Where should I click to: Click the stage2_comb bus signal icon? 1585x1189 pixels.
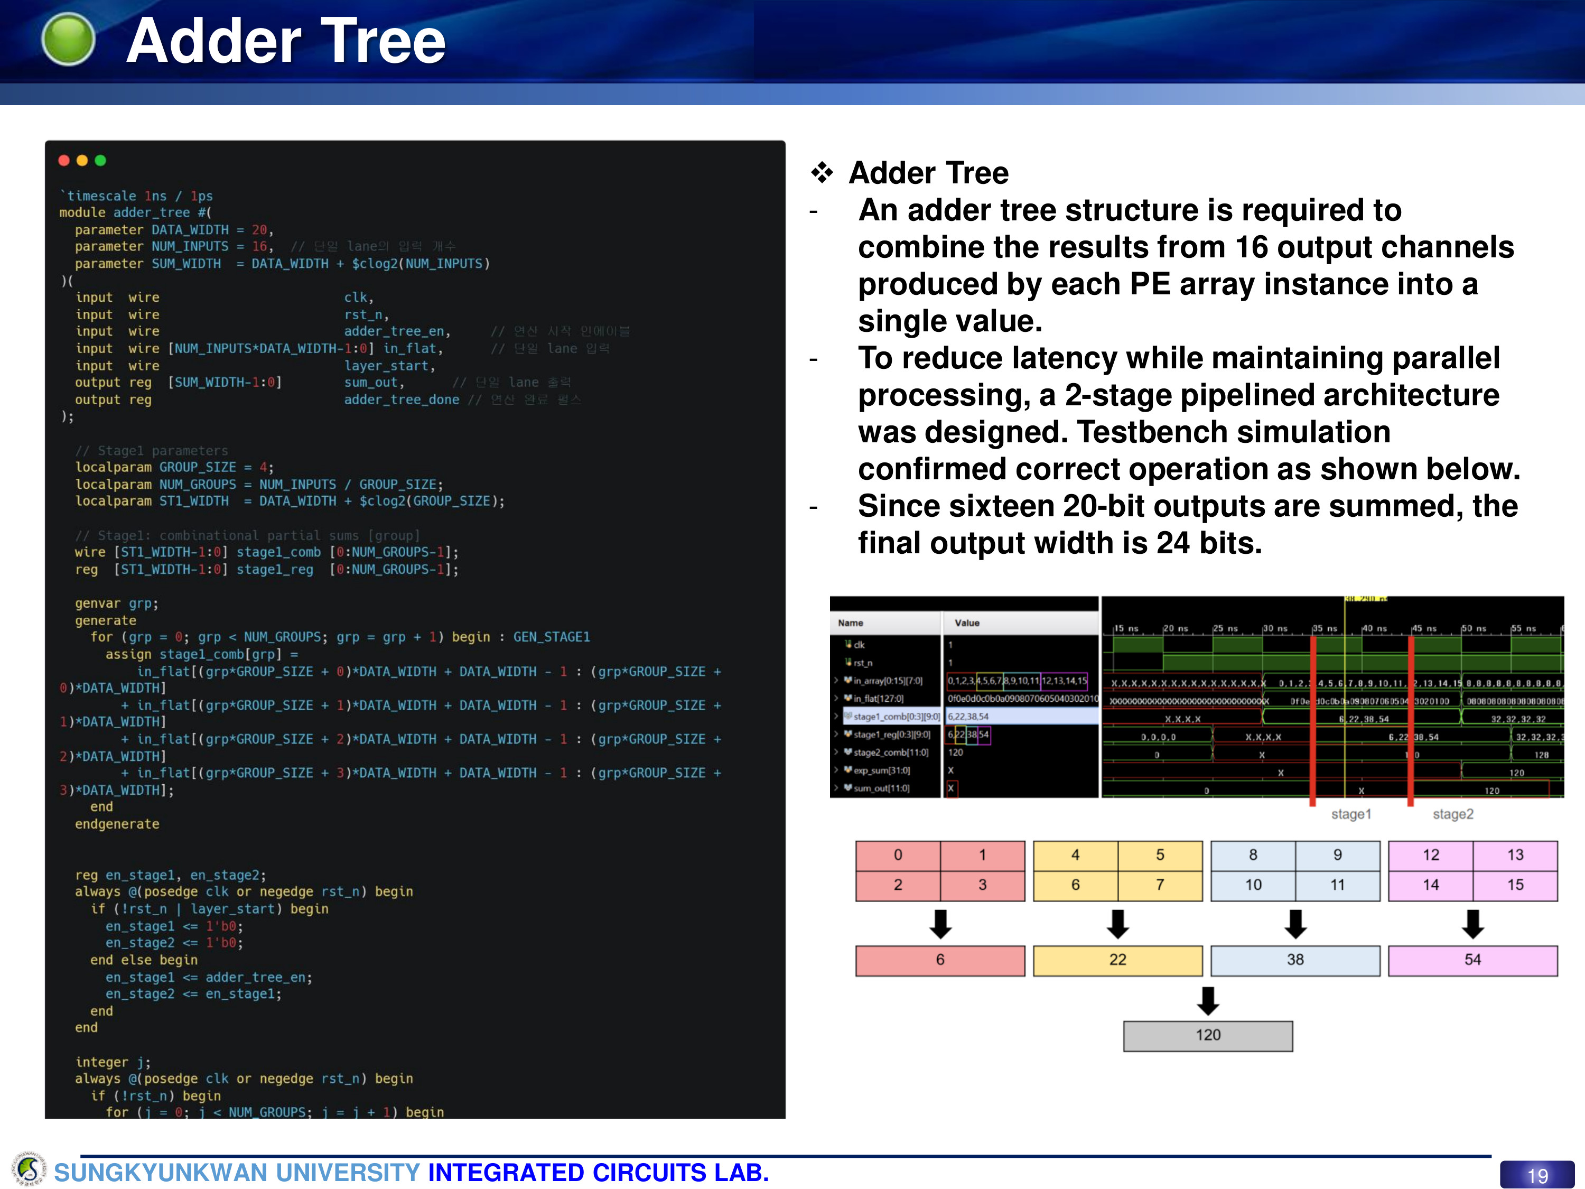click(847, 752)
